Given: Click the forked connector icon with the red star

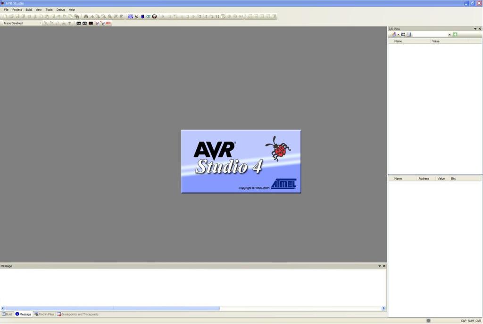Looking at the screenshot, I should pyautogui.click(x=102, y=24).
